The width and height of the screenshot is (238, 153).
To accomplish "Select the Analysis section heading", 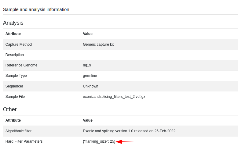I will coord(13,23).
